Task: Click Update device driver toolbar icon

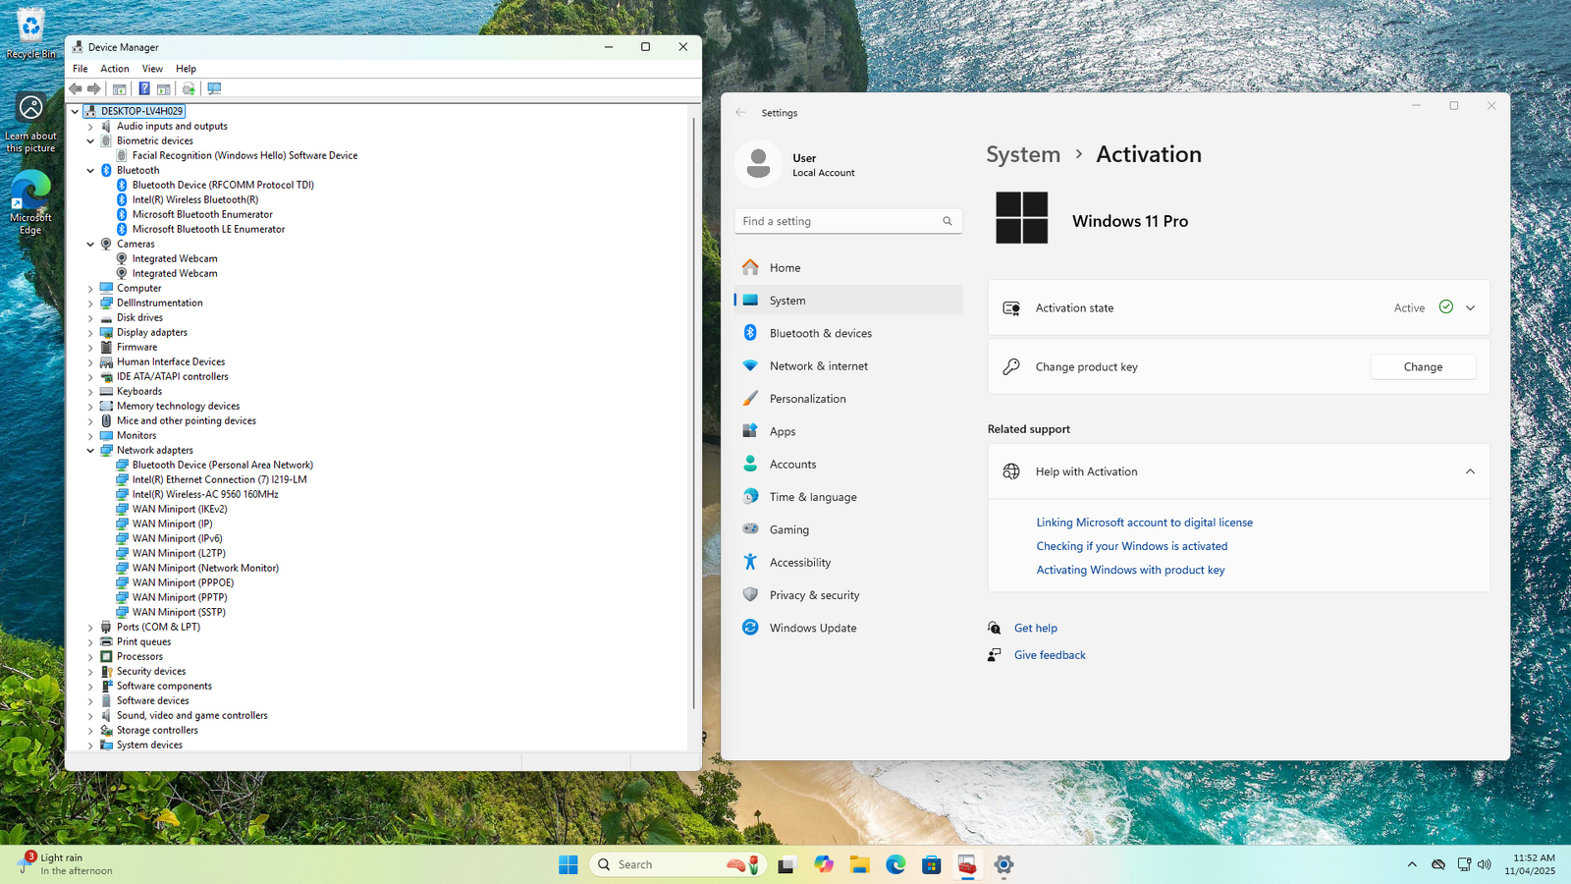Action: tap(189, 88)
